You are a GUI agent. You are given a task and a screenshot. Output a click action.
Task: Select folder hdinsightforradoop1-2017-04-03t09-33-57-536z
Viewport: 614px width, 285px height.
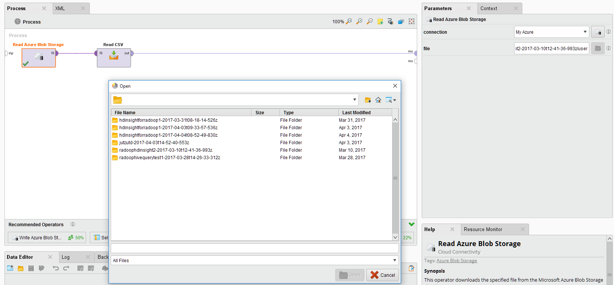251,128
